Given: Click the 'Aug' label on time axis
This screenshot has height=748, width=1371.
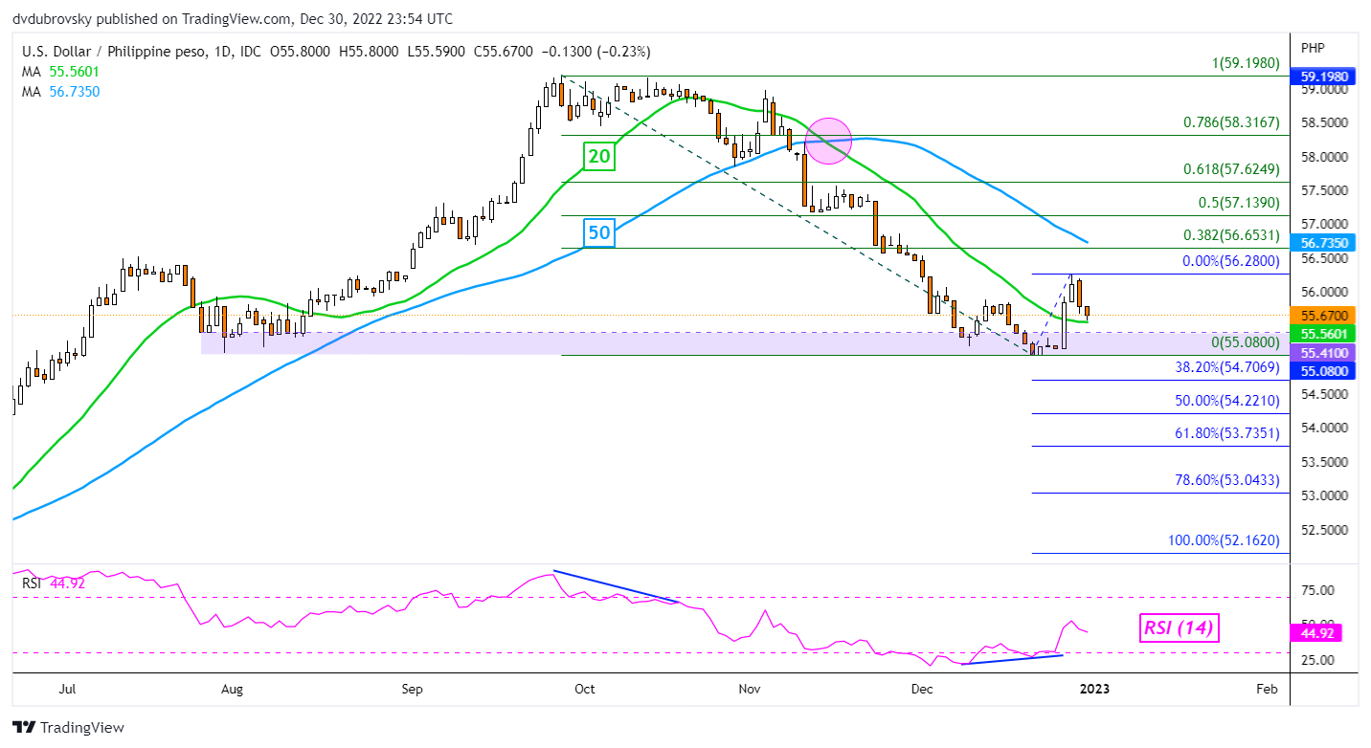Looking at the screenshot, I should [x=234, y=689].
